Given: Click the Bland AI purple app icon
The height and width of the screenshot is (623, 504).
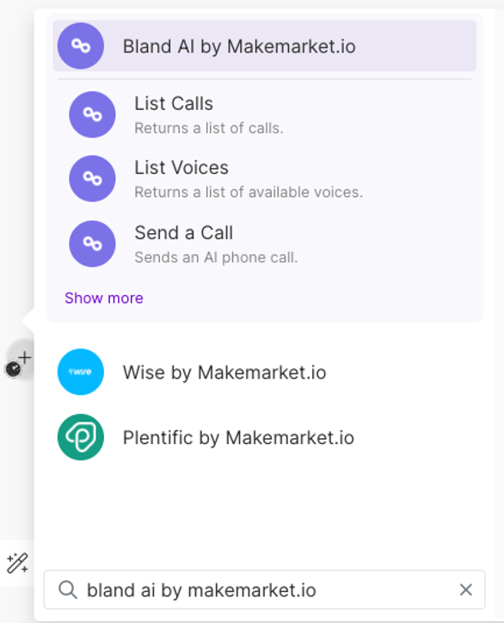Looking at the screenshot, I should 81,46.
